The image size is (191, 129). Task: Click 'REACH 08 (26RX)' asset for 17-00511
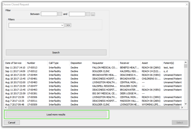click(x=151, y=101)
